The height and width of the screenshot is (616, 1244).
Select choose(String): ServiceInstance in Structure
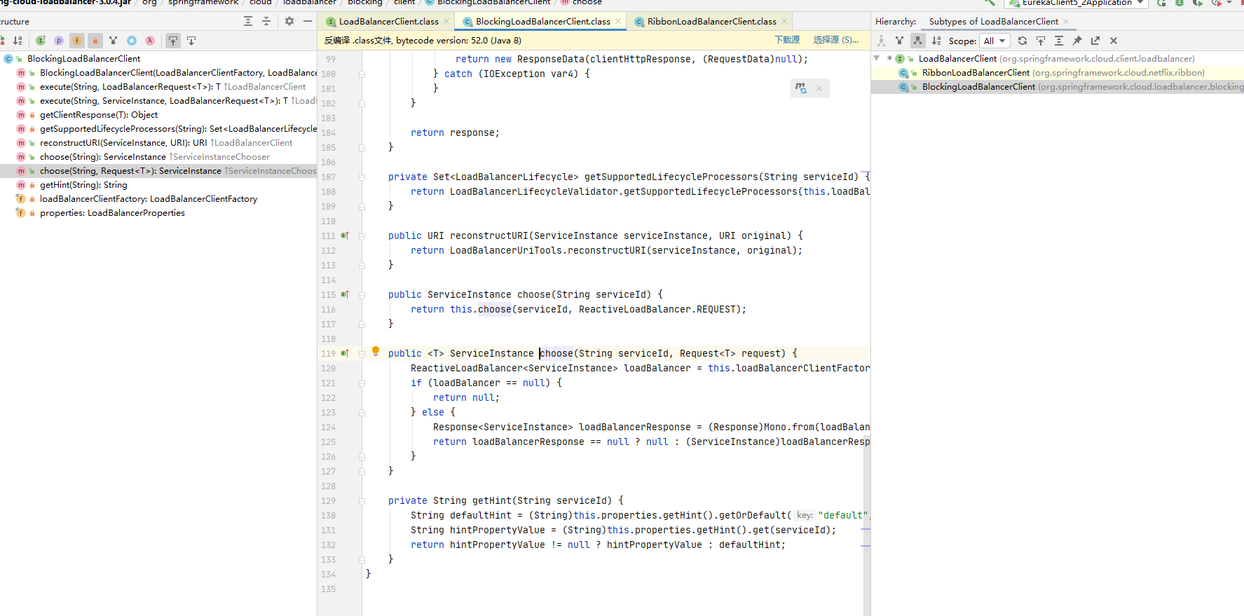tap(158, 157)
